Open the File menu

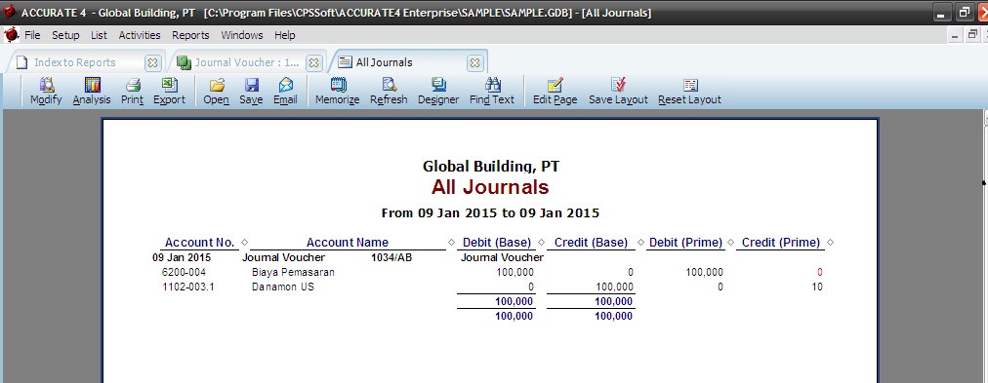(32, 35)
